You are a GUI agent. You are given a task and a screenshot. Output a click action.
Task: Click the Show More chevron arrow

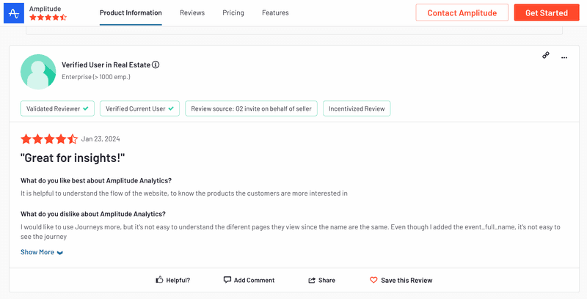[x=60, y=253]
